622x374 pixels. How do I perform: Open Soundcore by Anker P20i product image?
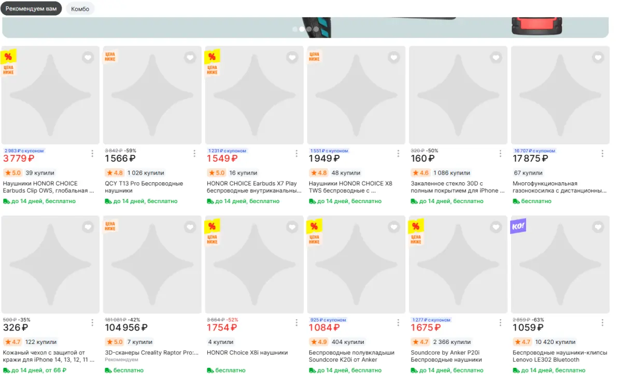458,265
